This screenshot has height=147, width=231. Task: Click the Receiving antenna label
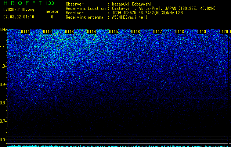(84, 17)
